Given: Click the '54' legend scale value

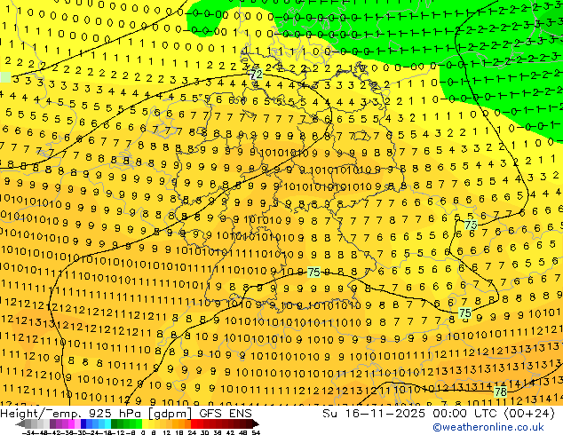Looking at the screenshot, I should tap(256, 432).
